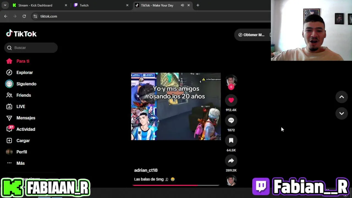
Task: Open Mensajes inbox
Action: 21,118
